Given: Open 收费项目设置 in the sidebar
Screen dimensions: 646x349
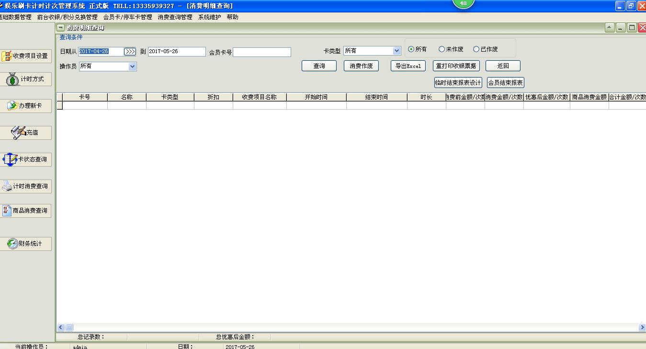Looking at the screenshot, I should tap(26, 56).
